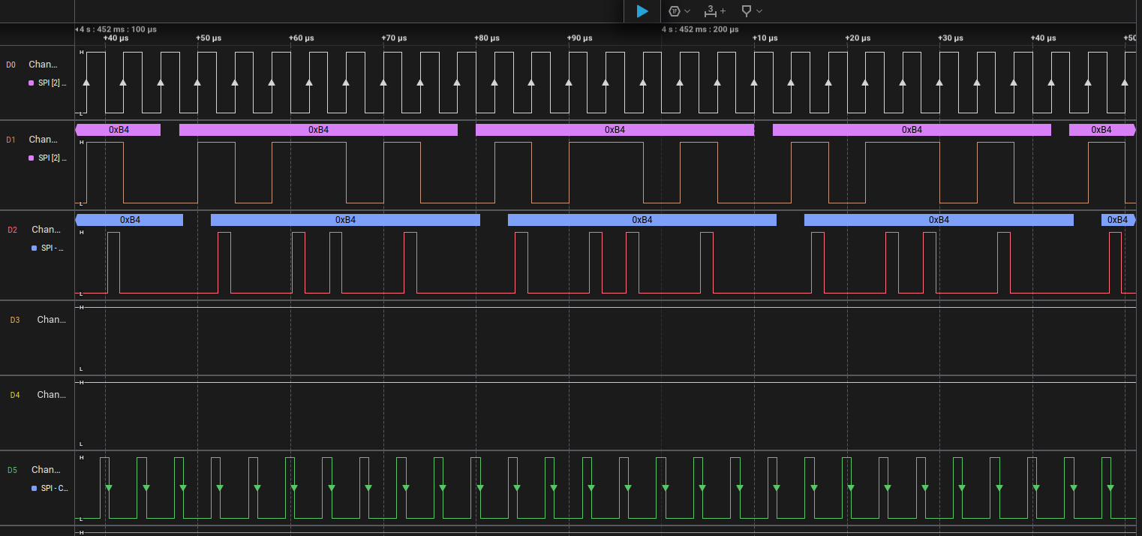Screen dimensions: 1142x536
Task: Select the third blue 0xB4 bubble on D2
Action: (x=642, y=220)
